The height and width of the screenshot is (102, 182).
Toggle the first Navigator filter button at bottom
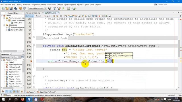click(x=3, y=91)
